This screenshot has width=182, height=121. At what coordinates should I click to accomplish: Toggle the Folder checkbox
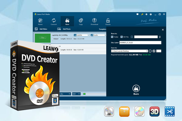[112, 37]
